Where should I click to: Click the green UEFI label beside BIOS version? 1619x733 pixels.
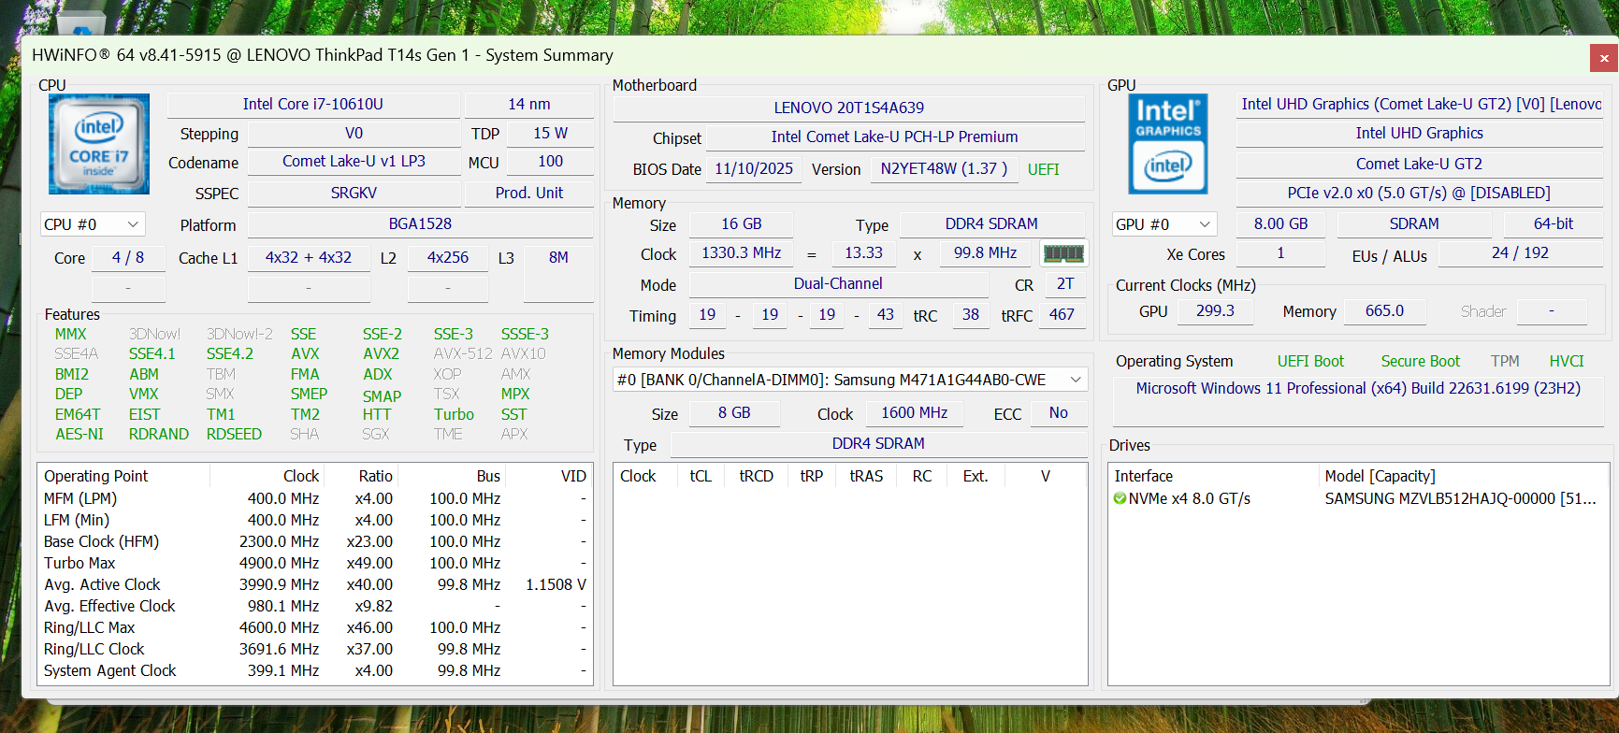click(1044, 169)
